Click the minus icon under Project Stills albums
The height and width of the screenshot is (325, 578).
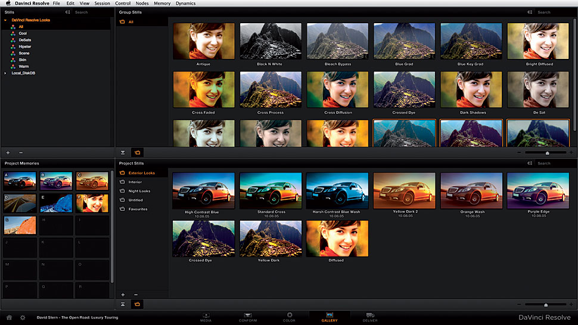135,295
